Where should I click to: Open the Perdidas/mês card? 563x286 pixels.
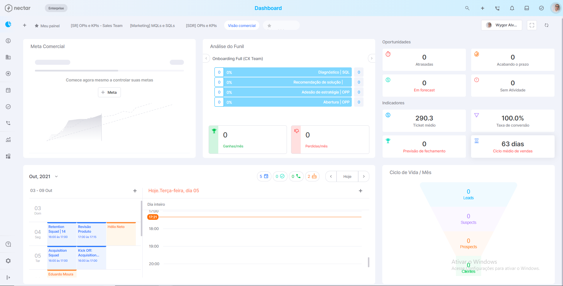pyautogui.click(x=330, y=139)
